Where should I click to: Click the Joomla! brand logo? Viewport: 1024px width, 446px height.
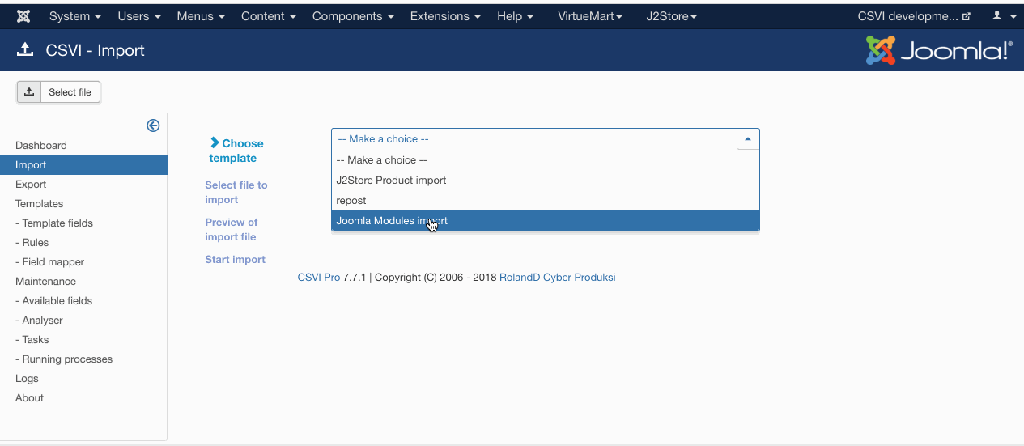pyautogui.click(x=939, y=50)
